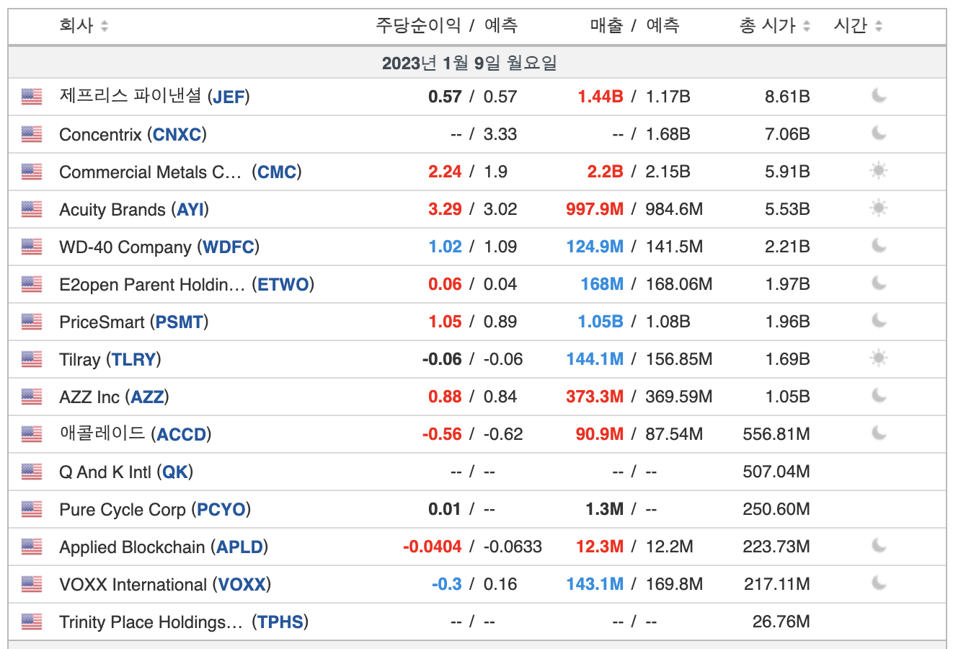Image resolution: width=953 pixels, height=649 pixels.
Task: Open WDFC ticker link
Action: tap(229, 247)
